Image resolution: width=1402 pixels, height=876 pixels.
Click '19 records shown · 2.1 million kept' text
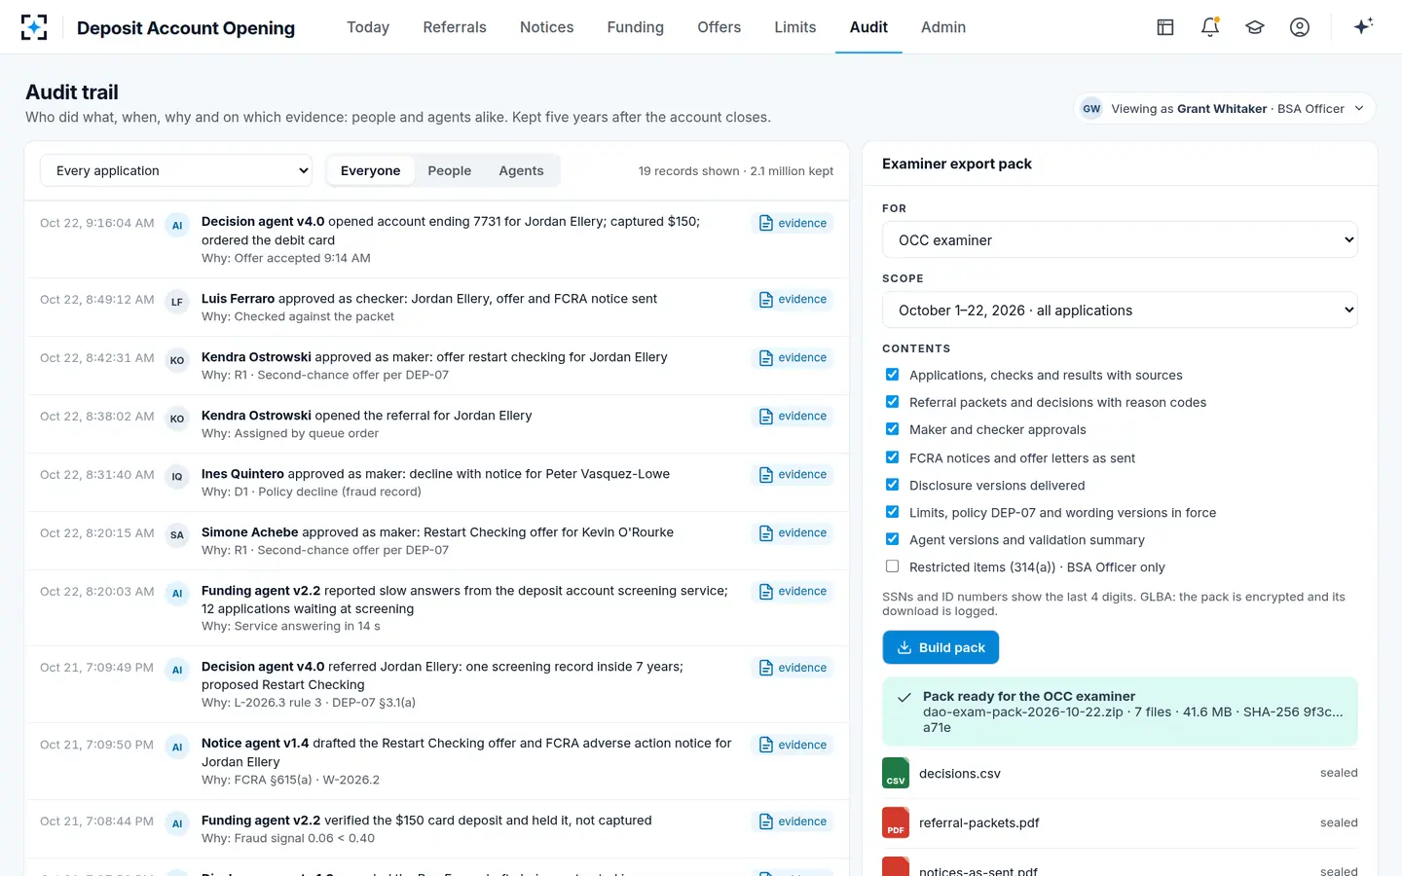coord(736,171)
